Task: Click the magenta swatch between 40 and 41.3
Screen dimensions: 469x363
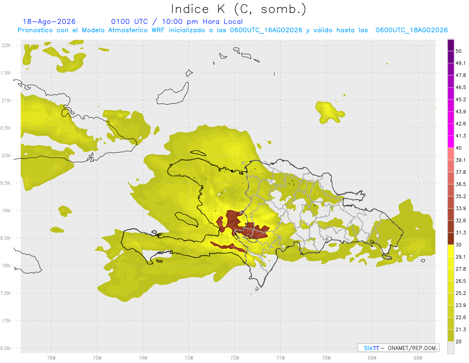Action: (x=451, y=142)
